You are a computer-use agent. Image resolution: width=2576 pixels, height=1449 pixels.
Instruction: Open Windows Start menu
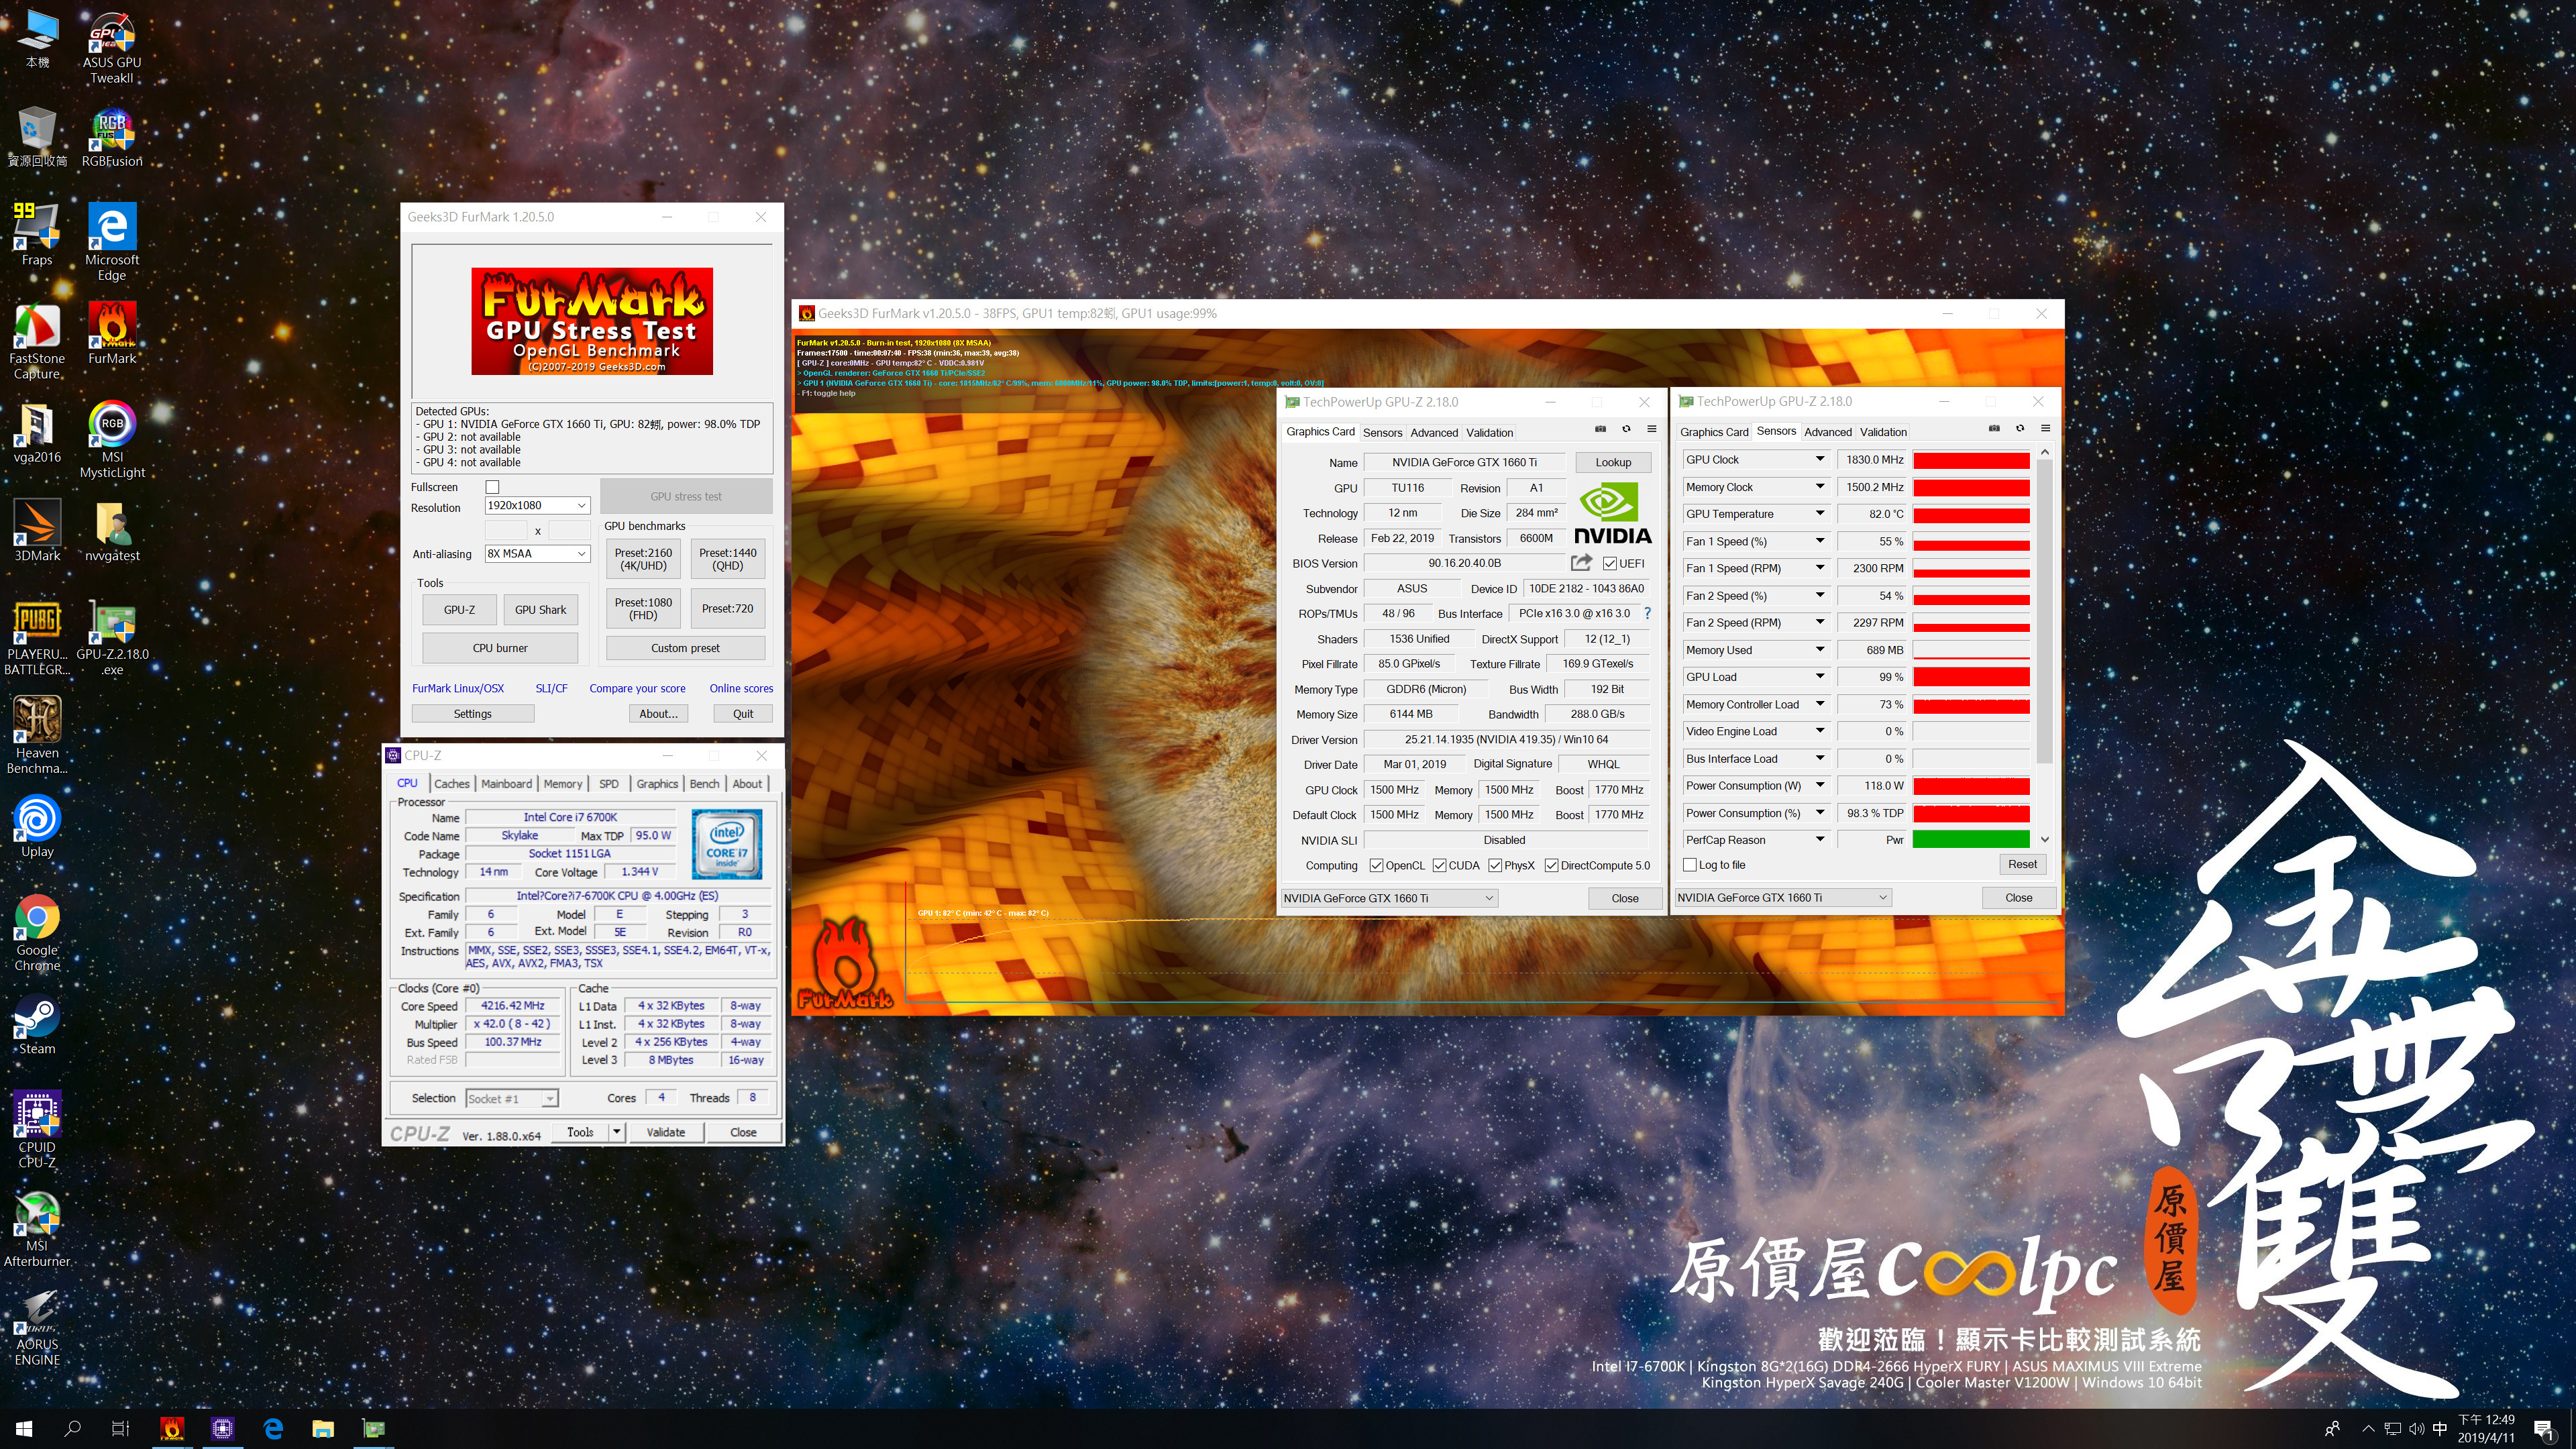pyautogui.click(x=24, y=1428)
